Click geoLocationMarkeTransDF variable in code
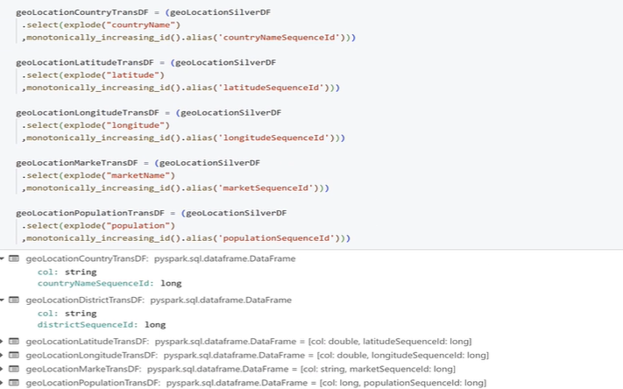623x389 pixels. pyautogui.click(x=77, y=163)
